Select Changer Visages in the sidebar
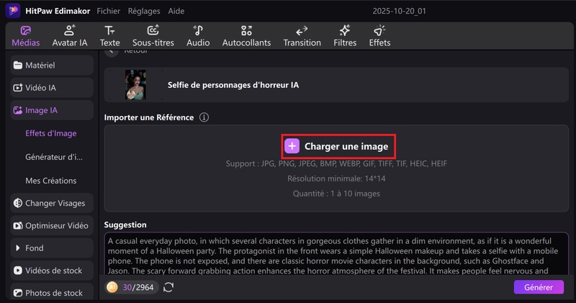The width and height of the screenshot is (576, 303). (52, 203)
